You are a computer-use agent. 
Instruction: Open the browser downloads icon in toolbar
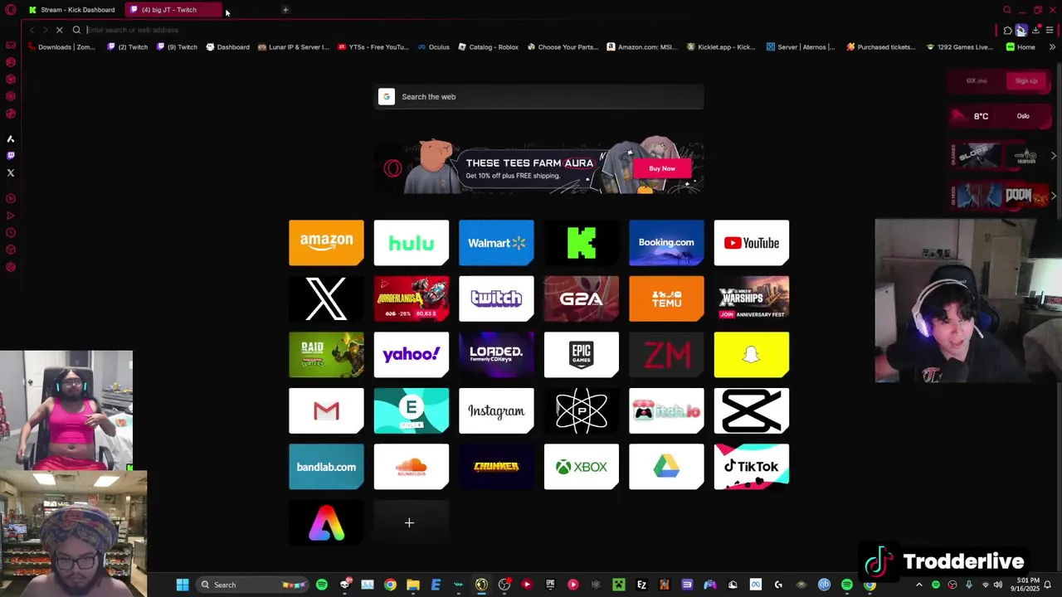[1035, 30]
